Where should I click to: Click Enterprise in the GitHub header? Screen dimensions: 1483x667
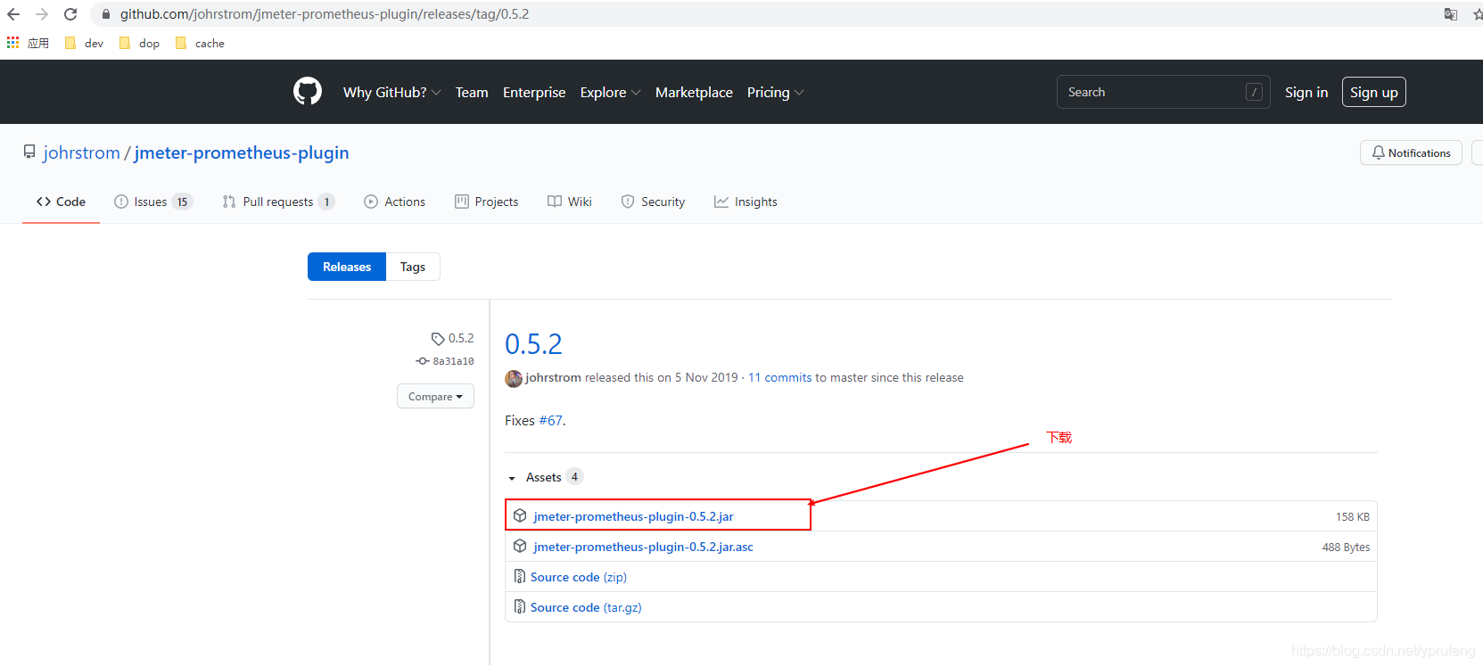[x=534, y=92]
